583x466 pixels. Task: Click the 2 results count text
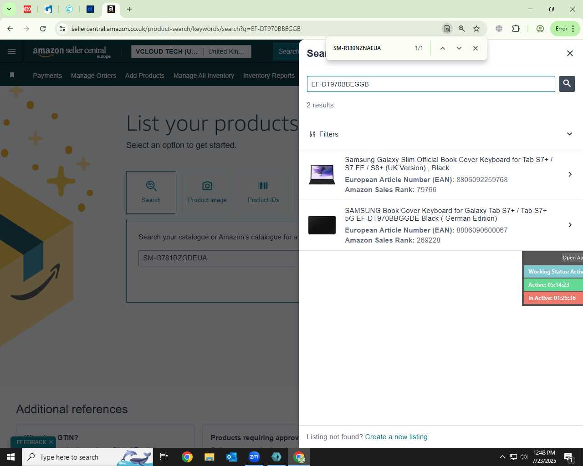coord(320,105)
